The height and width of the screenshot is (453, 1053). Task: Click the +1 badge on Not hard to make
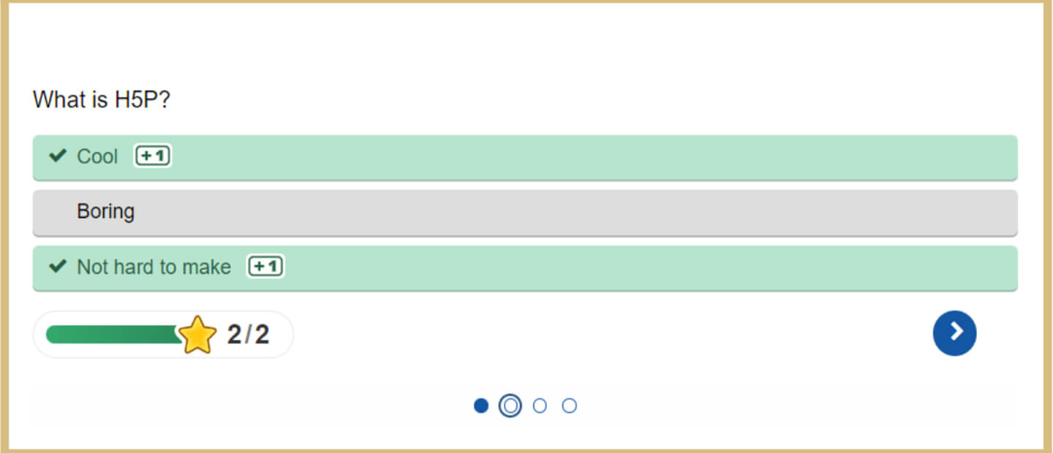[x=265, y=267]
